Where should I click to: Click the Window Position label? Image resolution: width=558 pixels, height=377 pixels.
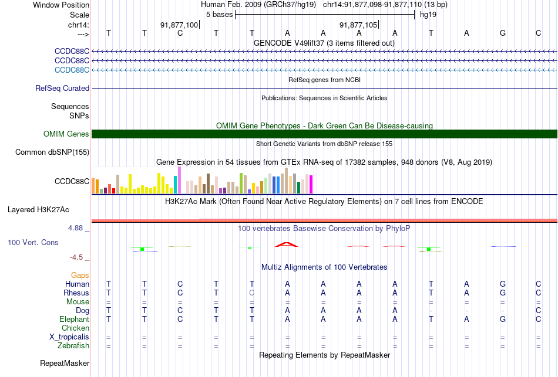click(61, 5)
